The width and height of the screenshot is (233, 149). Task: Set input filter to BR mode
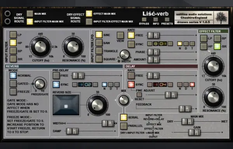pyautogui.click(x=13, y=59)
